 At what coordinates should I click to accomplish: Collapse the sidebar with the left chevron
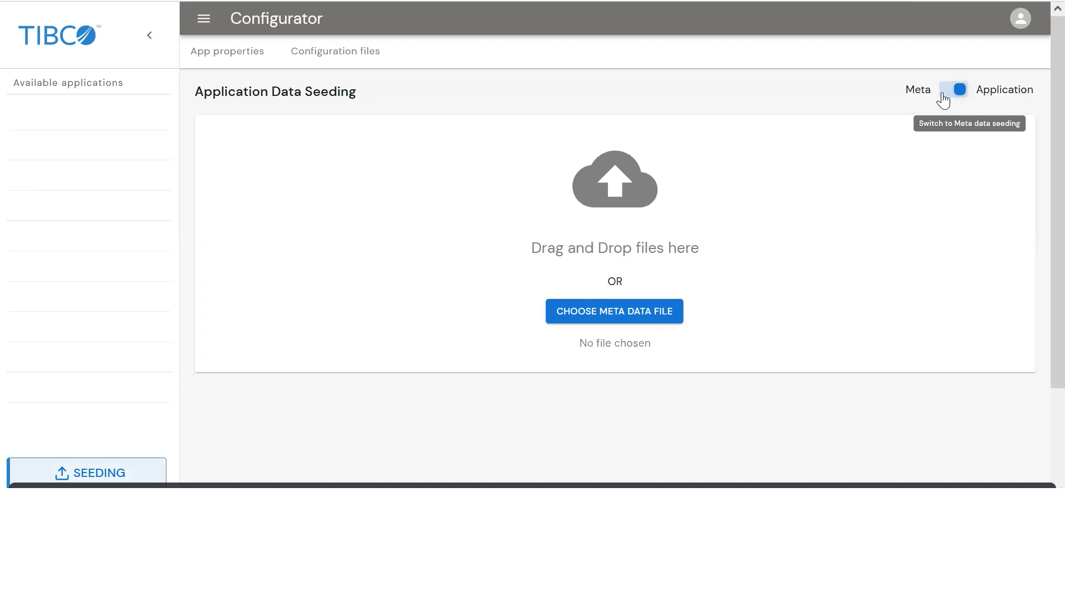149,35
